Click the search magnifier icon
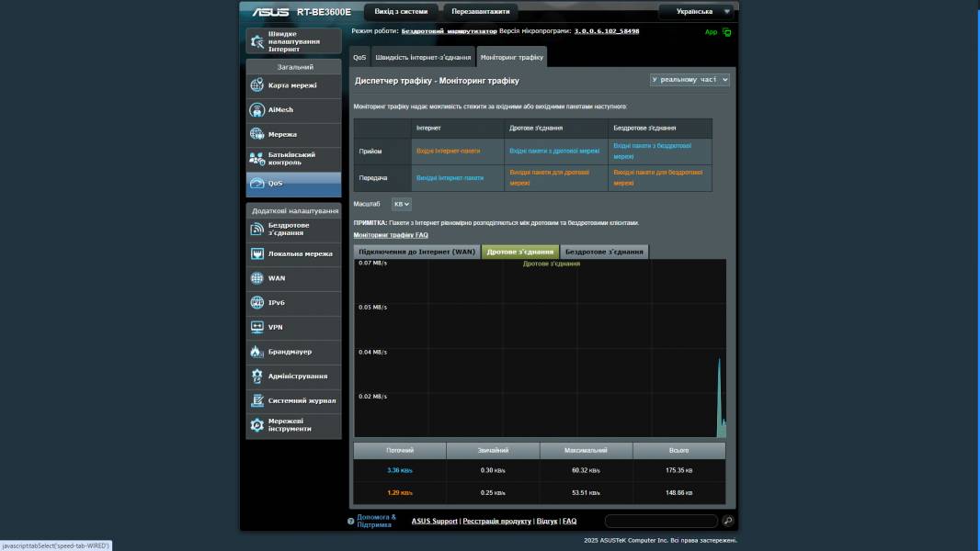The width and height of the screenshot is (980, 551). [x=727, y=521]
